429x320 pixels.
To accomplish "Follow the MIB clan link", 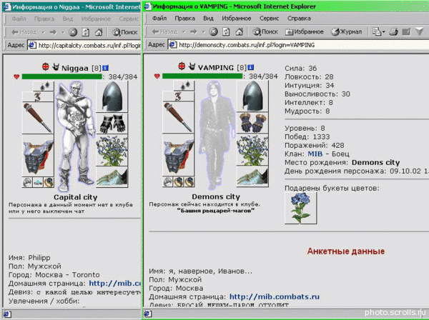I will [x=315, y=154].
